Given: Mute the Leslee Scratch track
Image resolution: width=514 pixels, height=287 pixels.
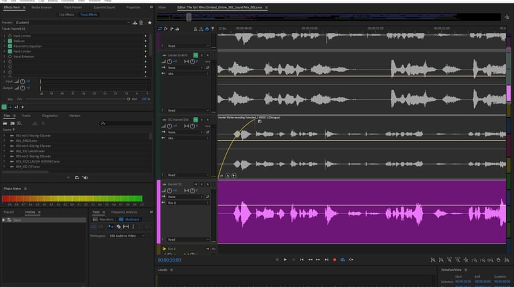Looking at the screenshot, I should pos(195,55).
